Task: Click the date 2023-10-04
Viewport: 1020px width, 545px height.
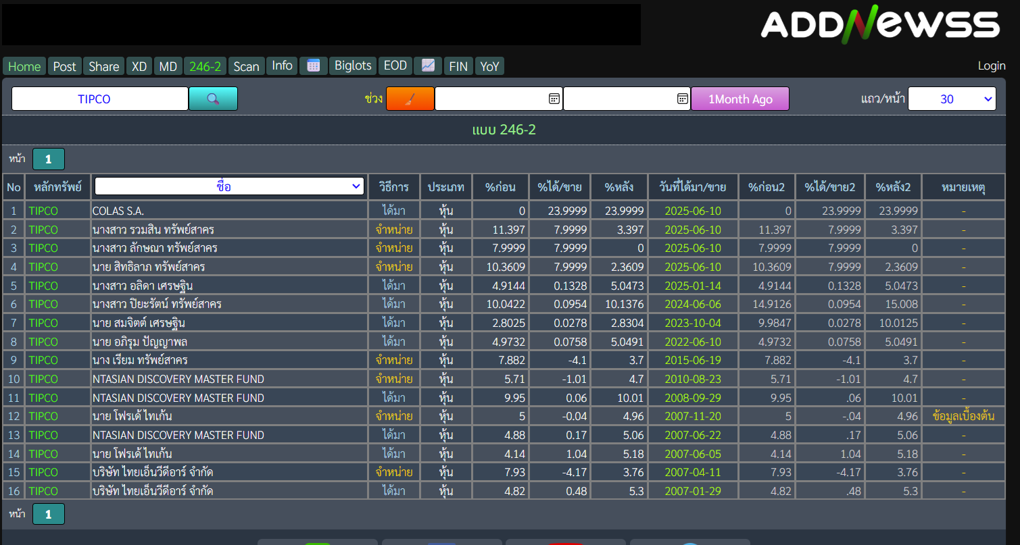Action: pos(693,323)
